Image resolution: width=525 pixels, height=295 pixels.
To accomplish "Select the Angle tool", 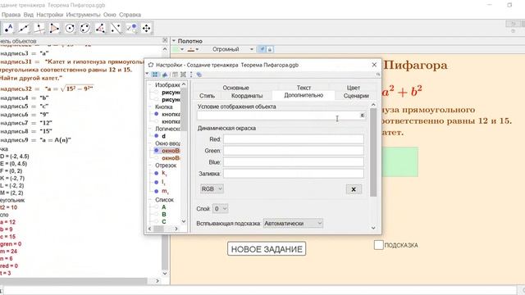I will pyautogui.click(x=100, y=29).
